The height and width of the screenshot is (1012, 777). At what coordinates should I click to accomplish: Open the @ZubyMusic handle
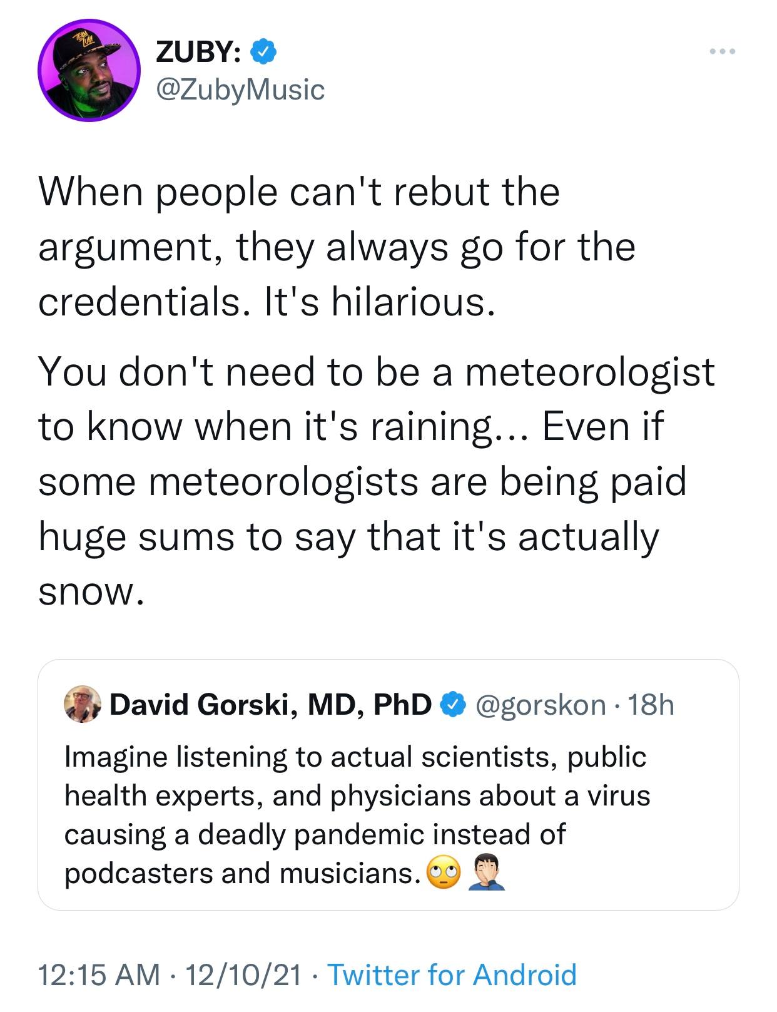[240, 89]
